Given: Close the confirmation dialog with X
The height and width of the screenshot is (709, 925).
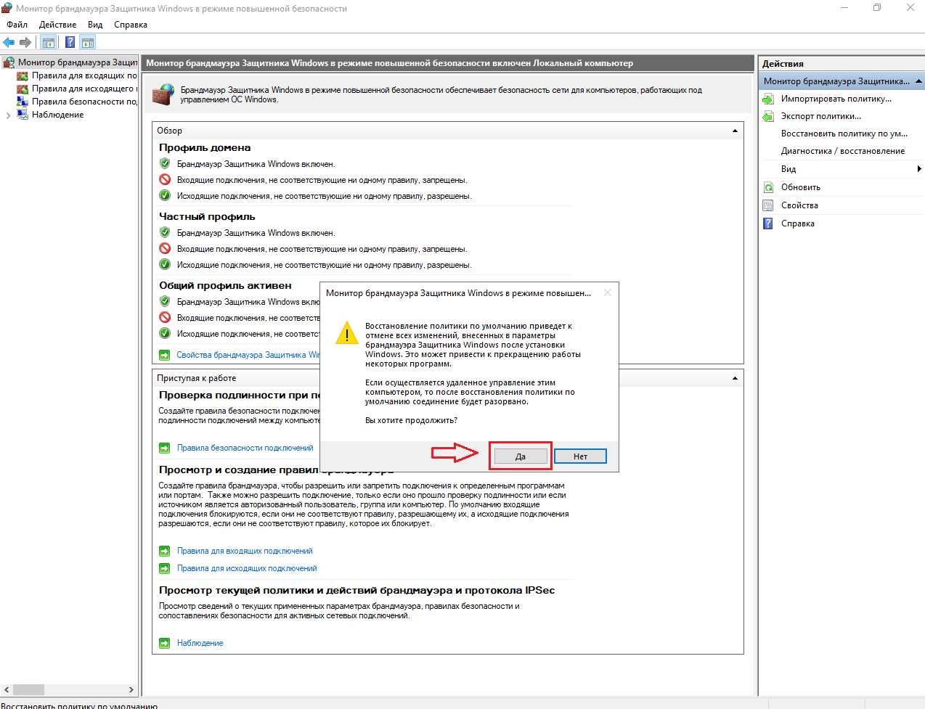Looking at the screenshot, I should click(608, 293).
